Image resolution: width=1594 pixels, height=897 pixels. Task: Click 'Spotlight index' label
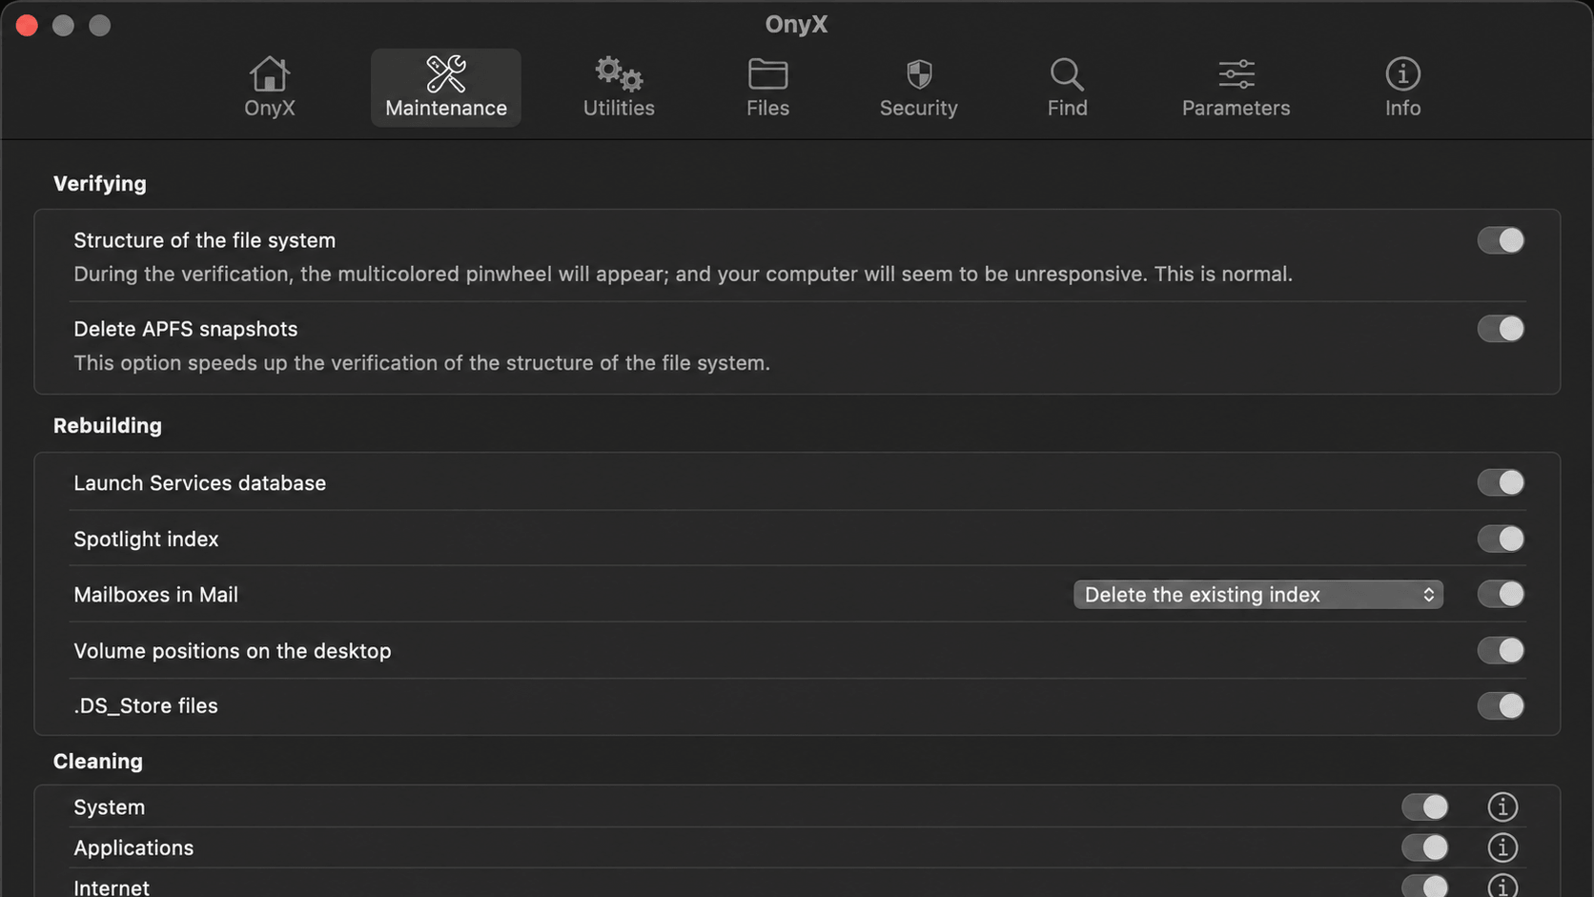pos(146,539)
